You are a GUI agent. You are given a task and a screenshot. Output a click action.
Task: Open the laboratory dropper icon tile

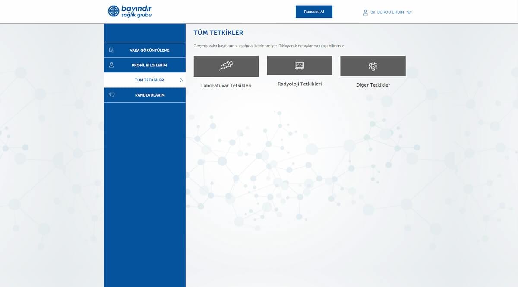226,66
